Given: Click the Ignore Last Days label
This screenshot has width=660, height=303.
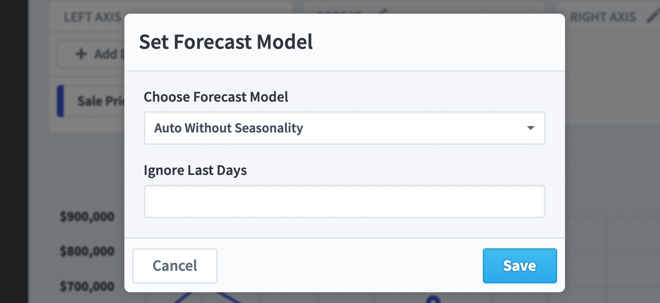Looking at the screenshot, I should (195, 171).
